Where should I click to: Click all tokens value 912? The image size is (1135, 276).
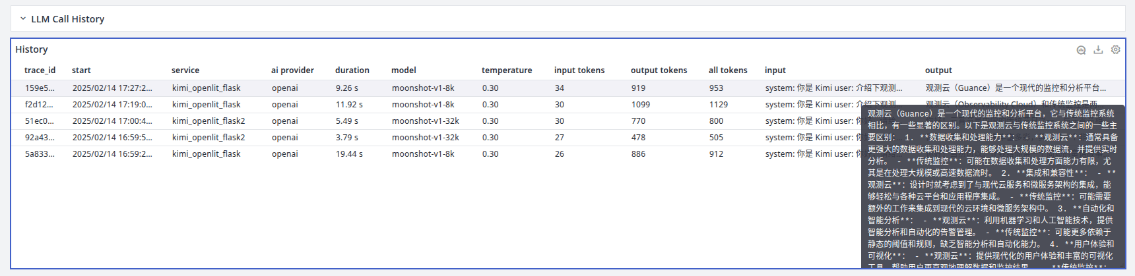click(x=717, y=154)
